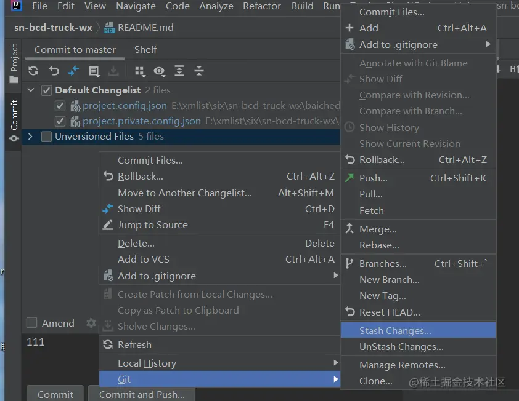
Task: Check the Unversioned Files checkbox
Action: (46, 137)
